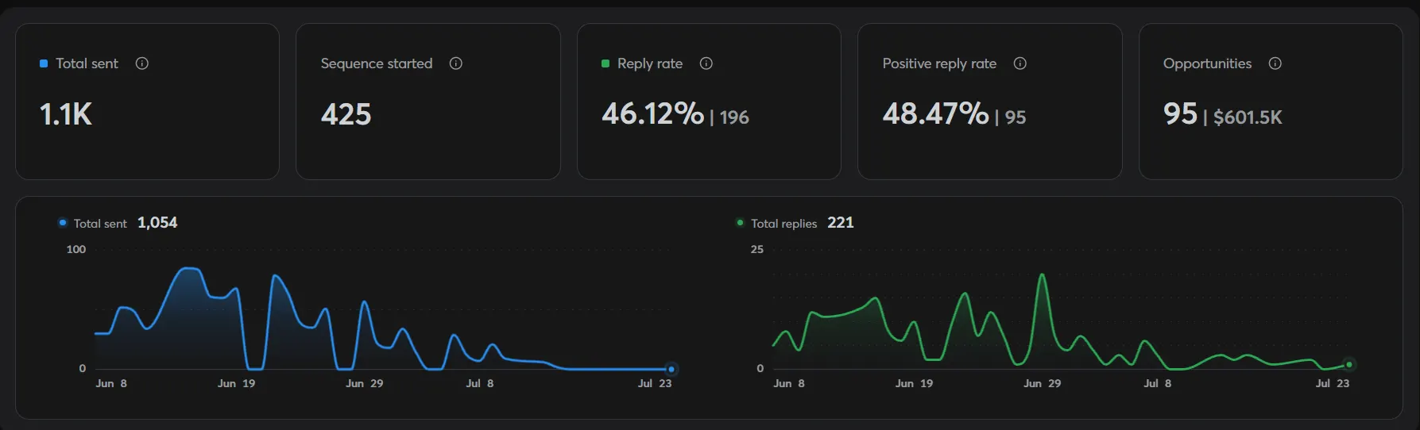Select the 1.1K total sent value

coord(66,114)
